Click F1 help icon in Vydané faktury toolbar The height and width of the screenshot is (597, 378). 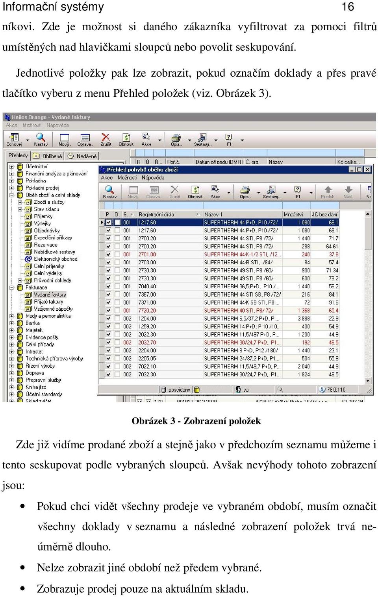(x=229, y=137)
